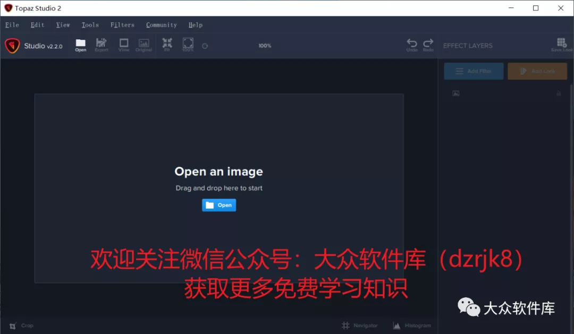
Task: Redo the last action
Action: [428, 45]
